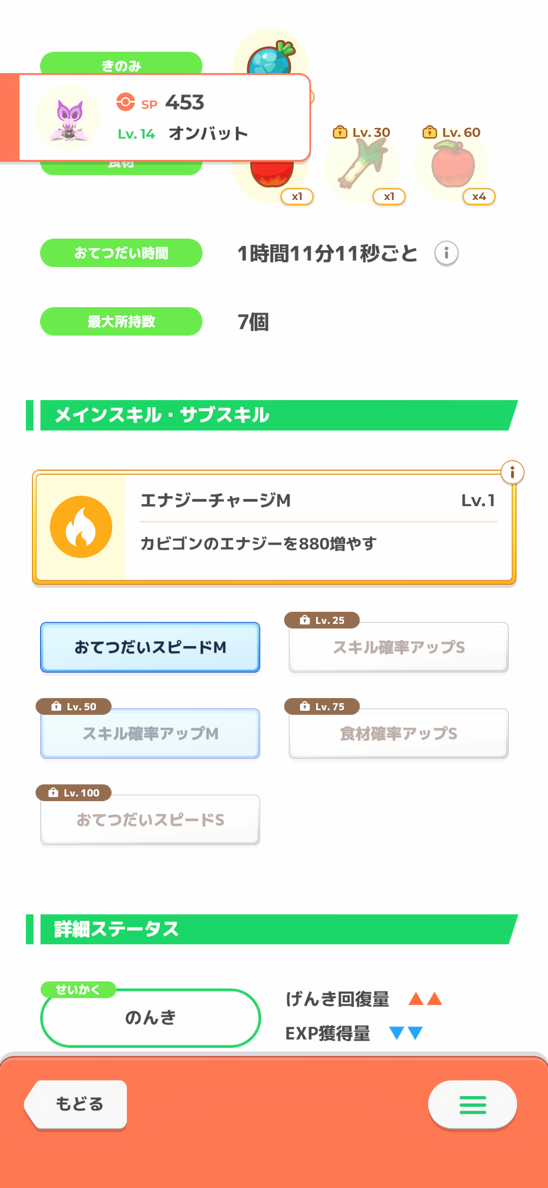This screenshot has height=1188, width=548.
Task: Select the おてつだいスピードM sub skill
Action: click(x=150, y=647)
